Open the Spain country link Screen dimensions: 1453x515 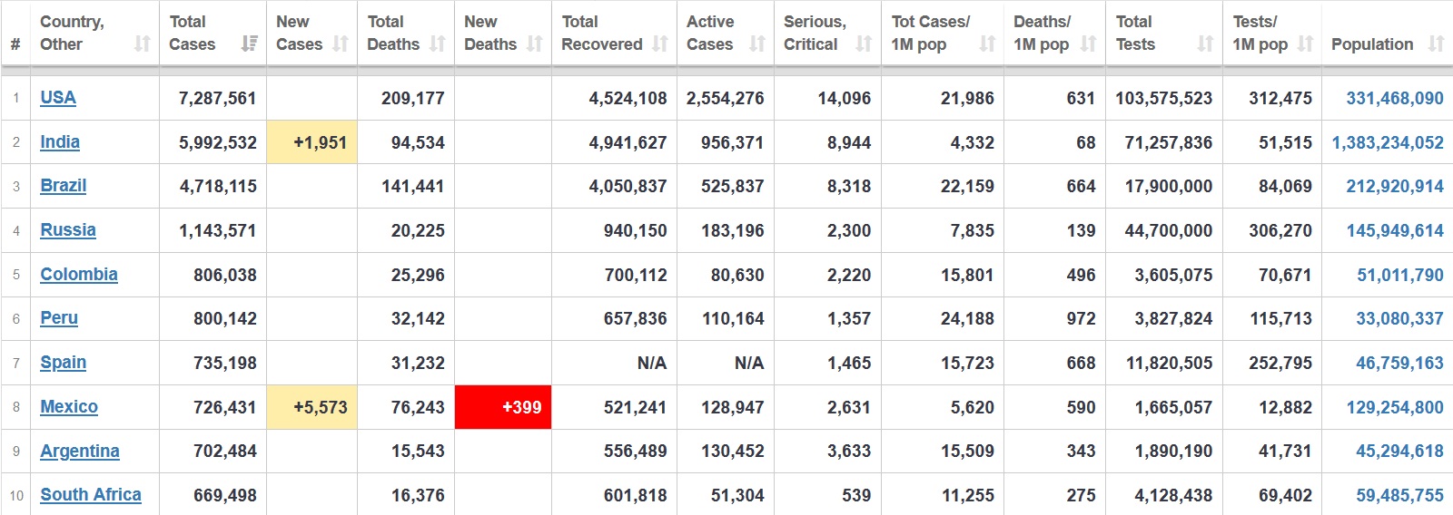pyautogui.click(x=64, y=363)
